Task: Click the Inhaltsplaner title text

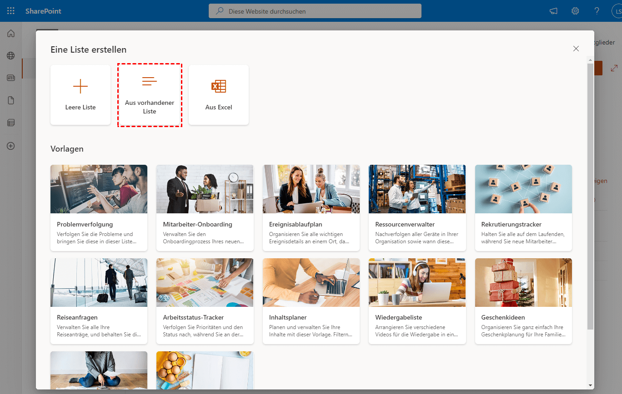Action: click(288, 317)
